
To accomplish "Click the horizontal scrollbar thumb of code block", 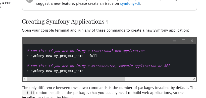I will click(x=76, y=79).
